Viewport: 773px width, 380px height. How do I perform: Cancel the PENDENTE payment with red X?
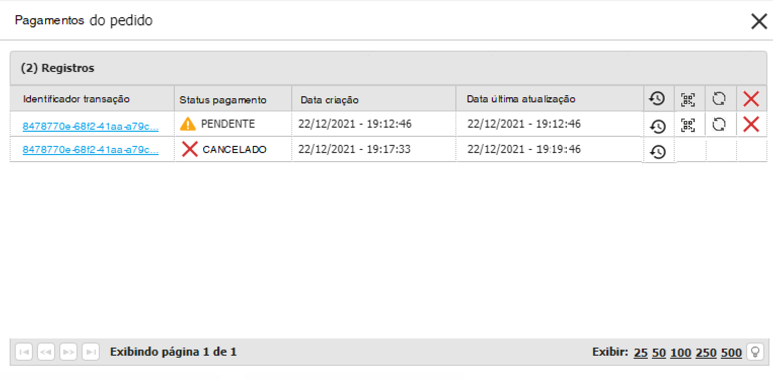click(x=751, y=125)
